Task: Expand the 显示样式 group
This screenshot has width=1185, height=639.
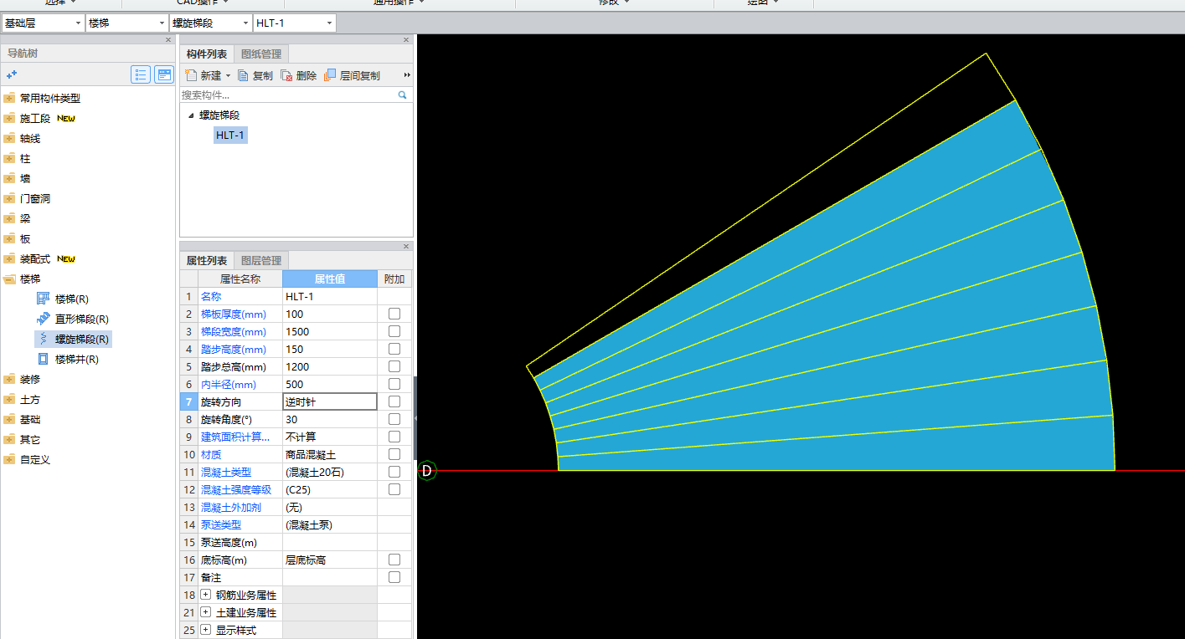Action: point(206,630)
